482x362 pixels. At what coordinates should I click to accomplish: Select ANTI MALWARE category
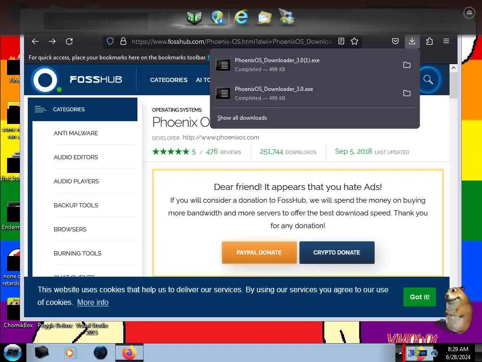(x=76, y=133)
